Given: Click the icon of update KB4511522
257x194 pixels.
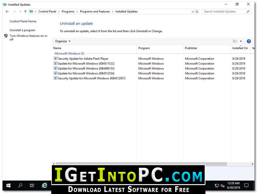Looking at the screenshot, I should (x=56, y=63).
